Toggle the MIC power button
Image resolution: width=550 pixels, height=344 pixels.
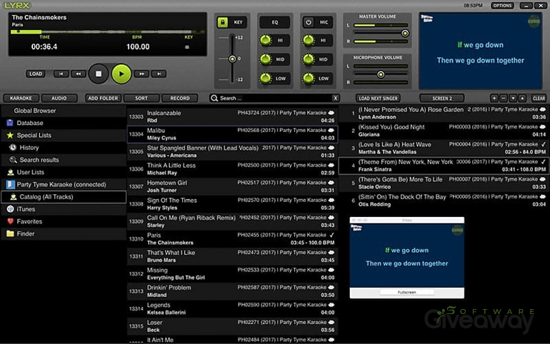pyautogui.click(x=309, y=22)
